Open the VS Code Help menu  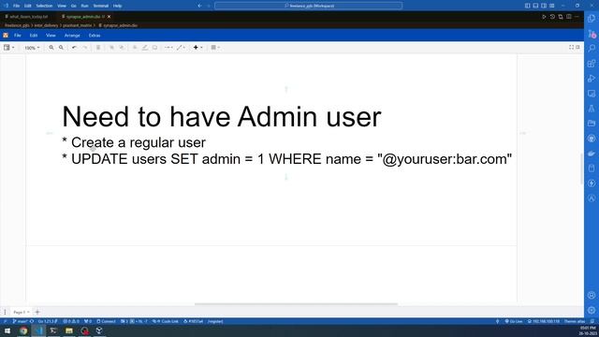(x=118, y=6)
